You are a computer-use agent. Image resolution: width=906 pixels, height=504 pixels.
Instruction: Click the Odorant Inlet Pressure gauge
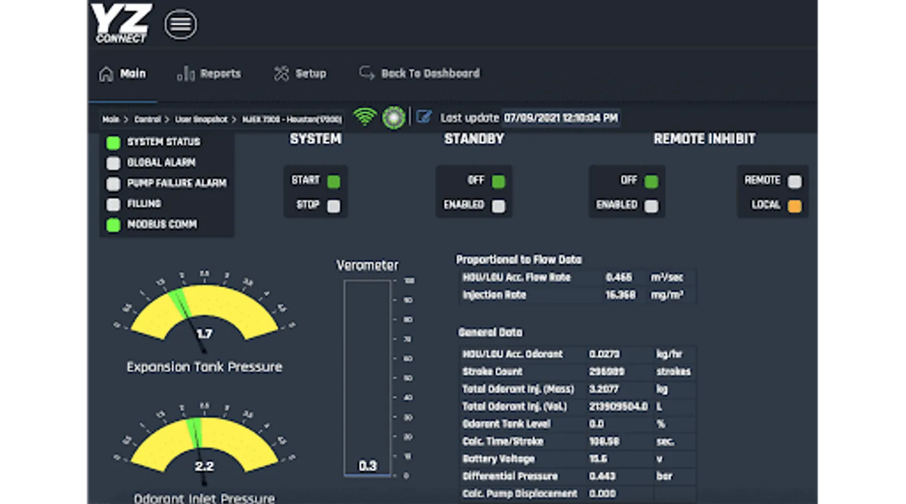pyautogui.click(x=205, y=444)
